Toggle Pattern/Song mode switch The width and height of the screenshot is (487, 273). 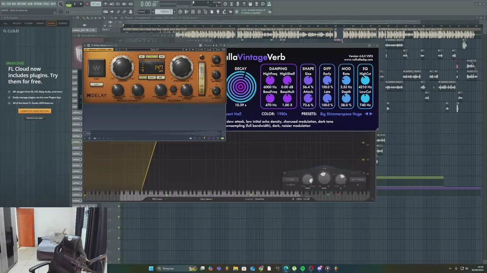tap(69, 4)
